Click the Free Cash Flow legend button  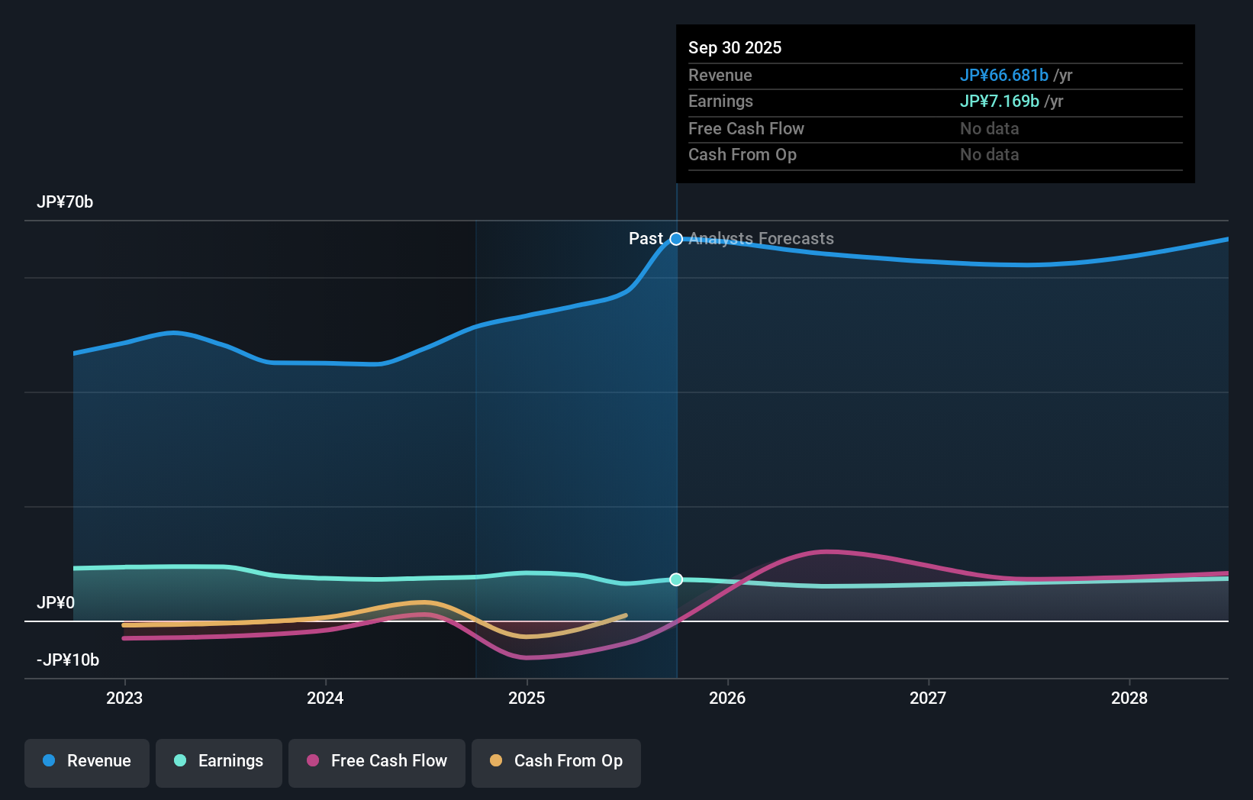376,761
